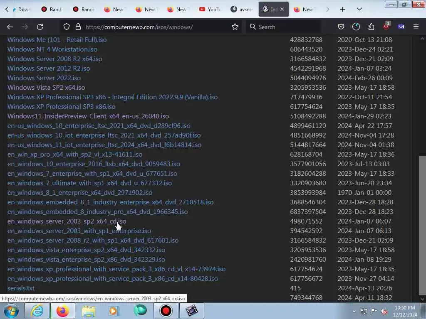Download en_windows_7_enterprise_with_sp1 iso
426x319 pixels.
(92, 173)
